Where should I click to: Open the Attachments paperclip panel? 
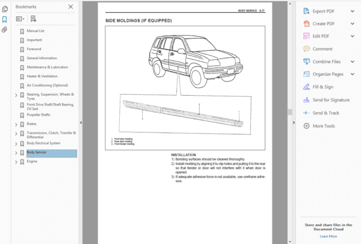(x=4, y=30)
